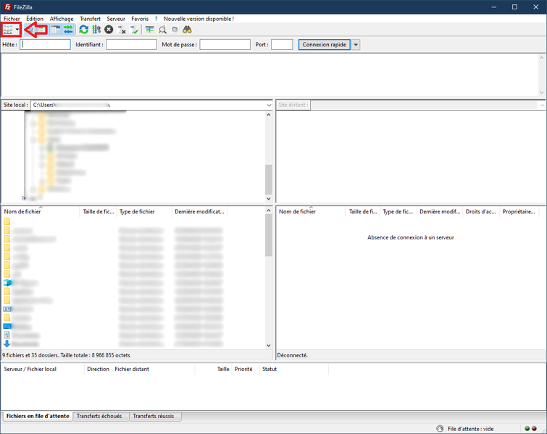Image resolution: width=547 pixels, height=434 pixels.
Task: Sort local files by Taille de fic... column
Action: click(x=99, y=211)
